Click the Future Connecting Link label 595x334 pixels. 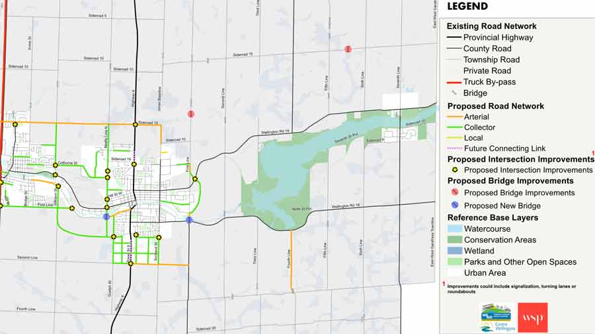(504, 149)
